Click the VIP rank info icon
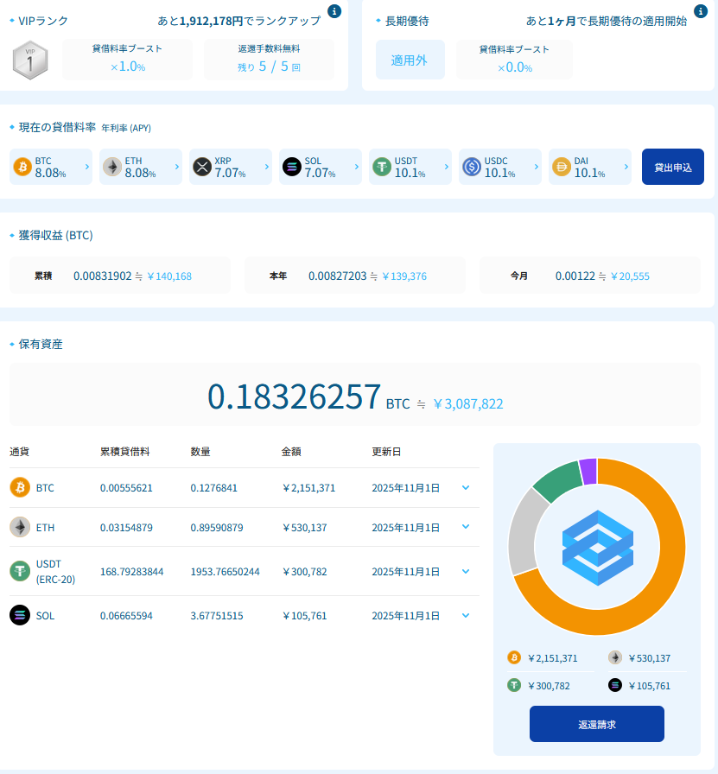The image size is (718, 774). [335, 12]
